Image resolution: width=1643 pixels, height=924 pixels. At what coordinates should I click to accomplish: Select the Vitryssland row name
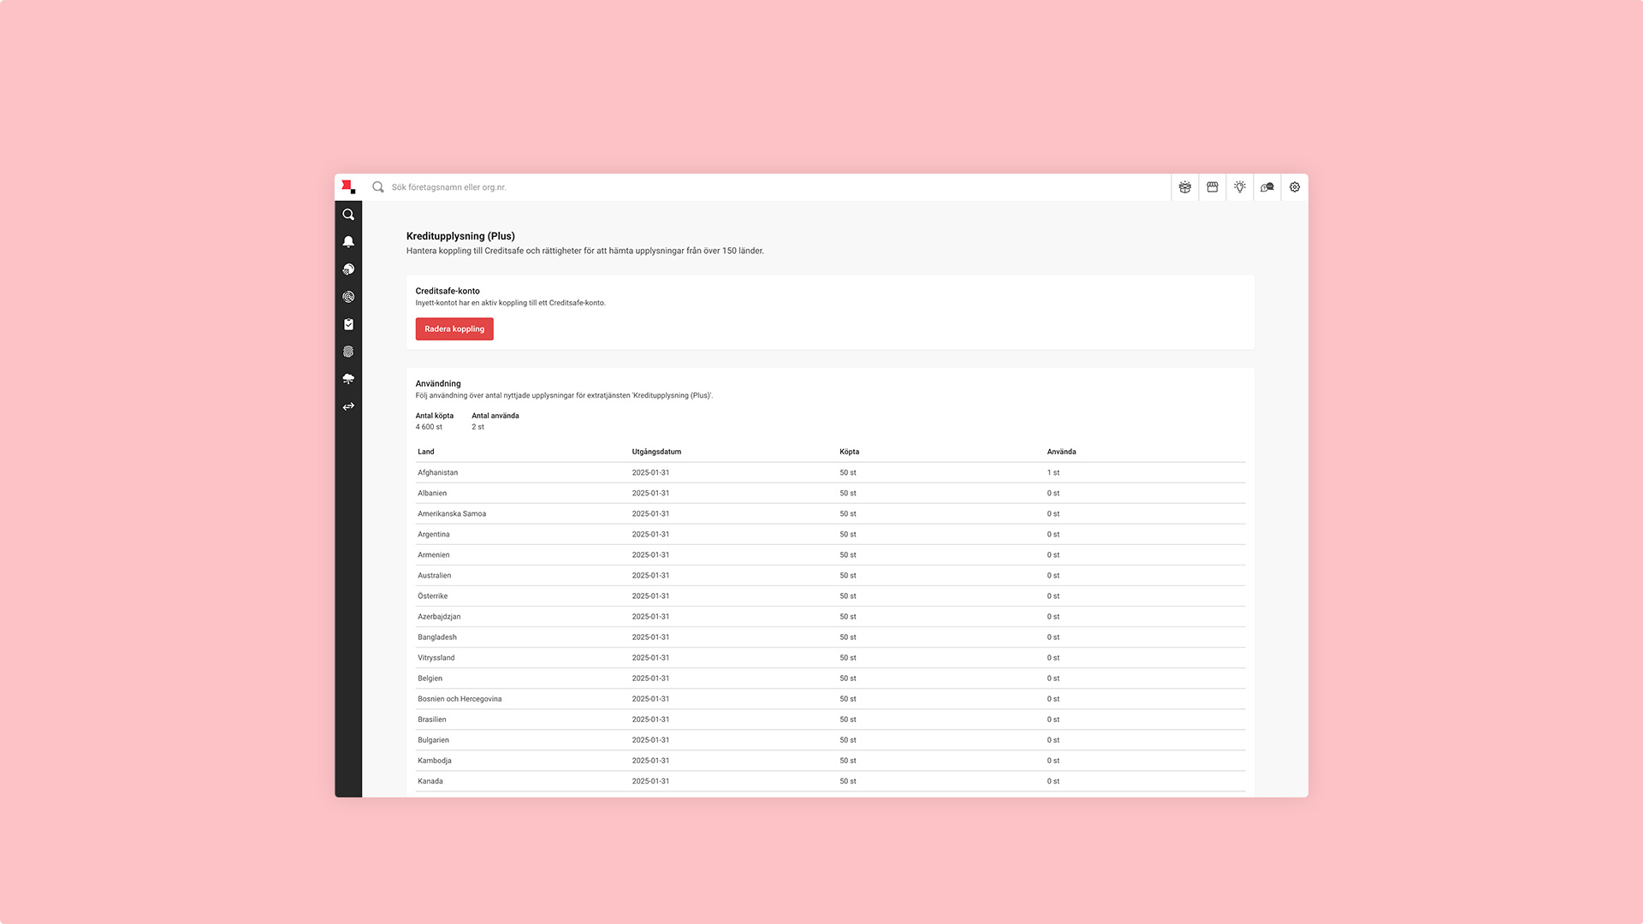point(436,658)
